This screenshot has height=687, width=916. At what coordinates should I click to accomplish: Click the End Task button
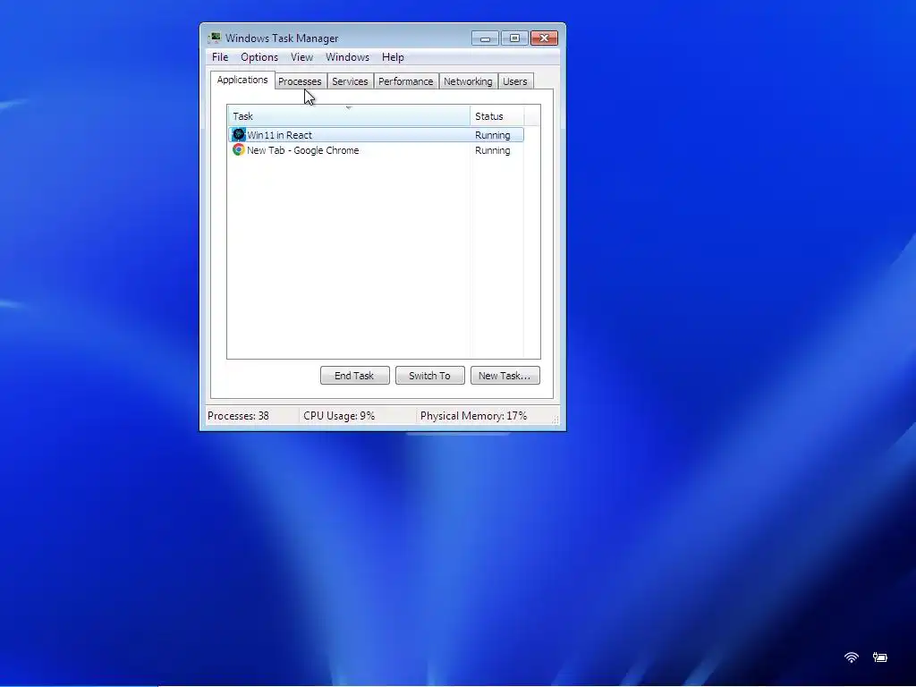click(x=354, y=376)
